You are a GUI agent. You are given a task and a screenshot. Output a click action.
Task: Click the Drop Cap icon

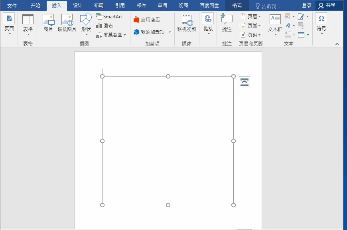(288, 35)
